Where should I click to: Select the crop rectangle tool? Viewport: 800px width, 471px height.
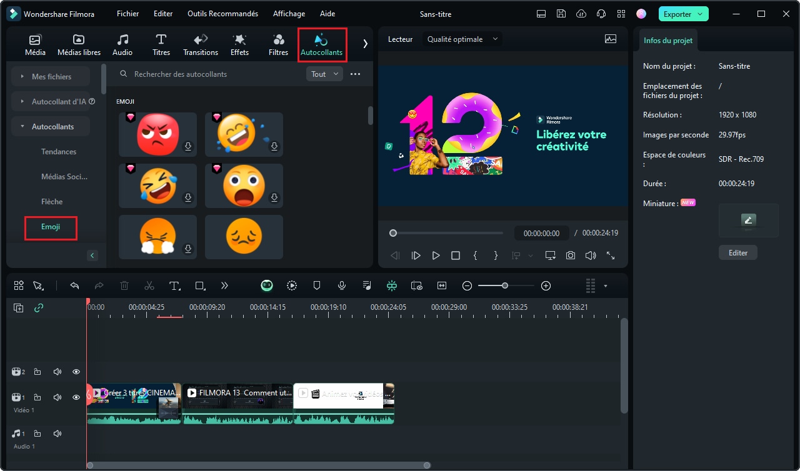click(x=200, y=285)
